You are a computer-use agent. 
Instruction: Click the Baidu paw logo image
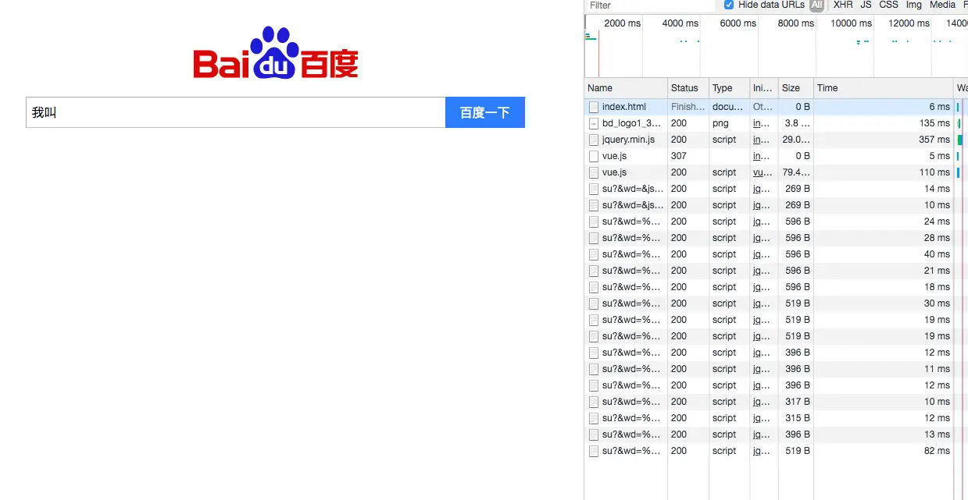[276, 52]
